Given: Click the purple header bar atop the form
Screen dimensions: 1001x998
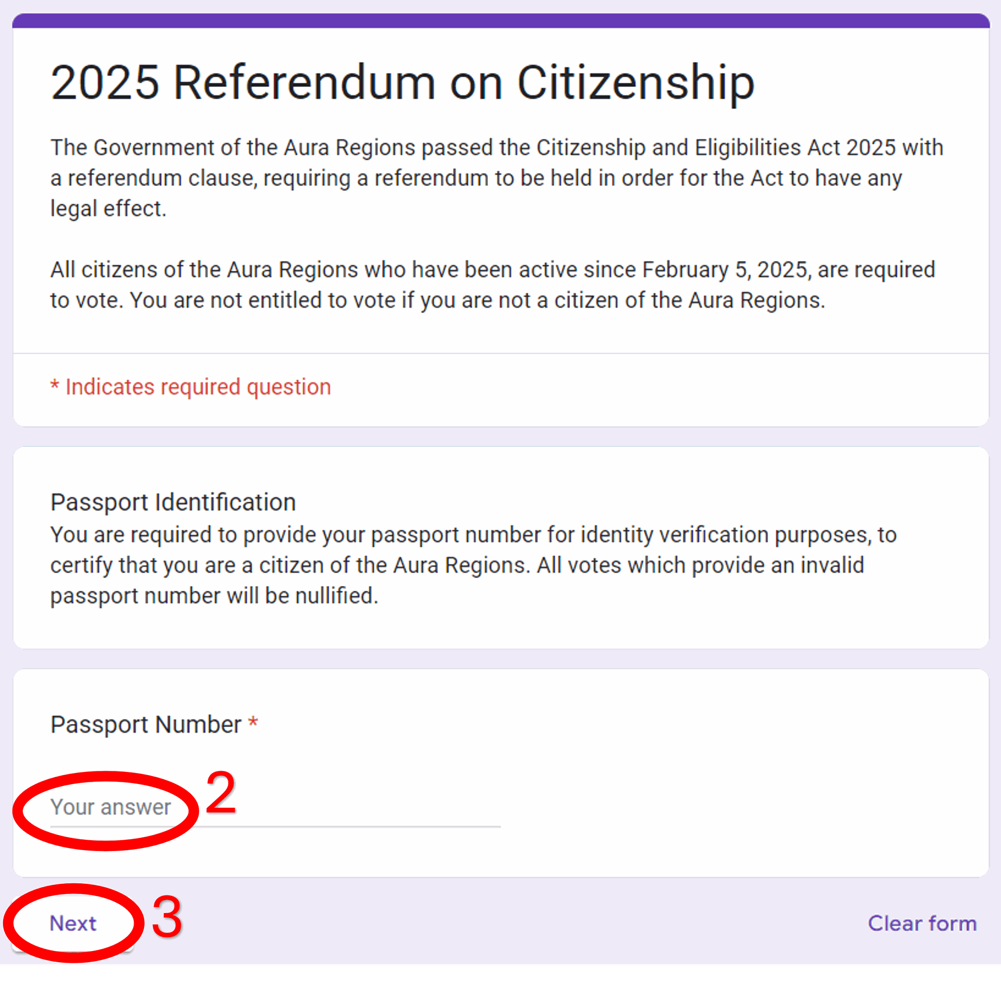Looking at the screenshot, I should 500,21.
